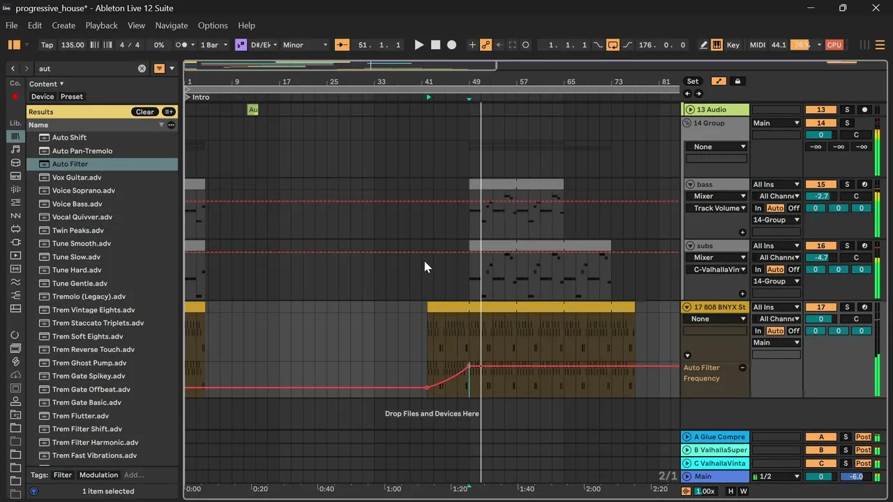This screenshot has width=893, height=502.
Task: Click the Play button in the transport
Action: tap(419, 45)
